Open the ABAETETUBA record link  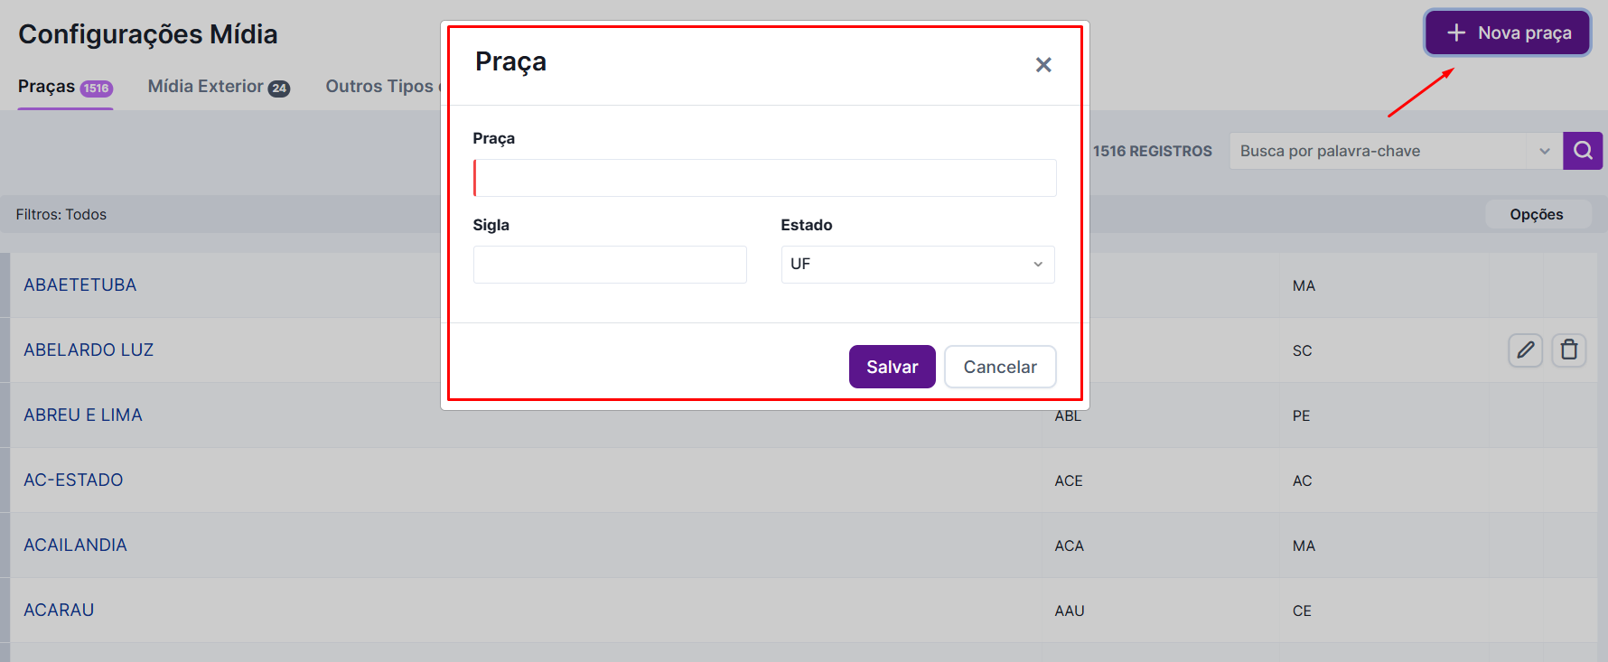tap(80, 285)
